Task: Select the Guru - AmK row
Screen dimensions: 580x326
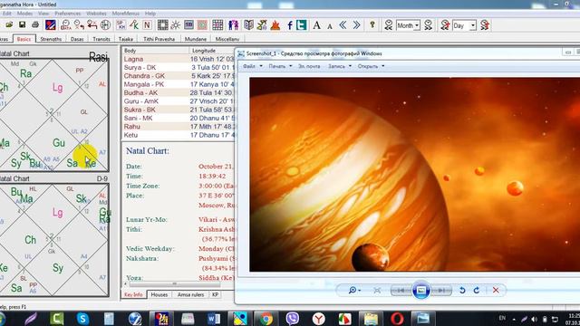Action: pyautogui.click(x=179, y=101)
